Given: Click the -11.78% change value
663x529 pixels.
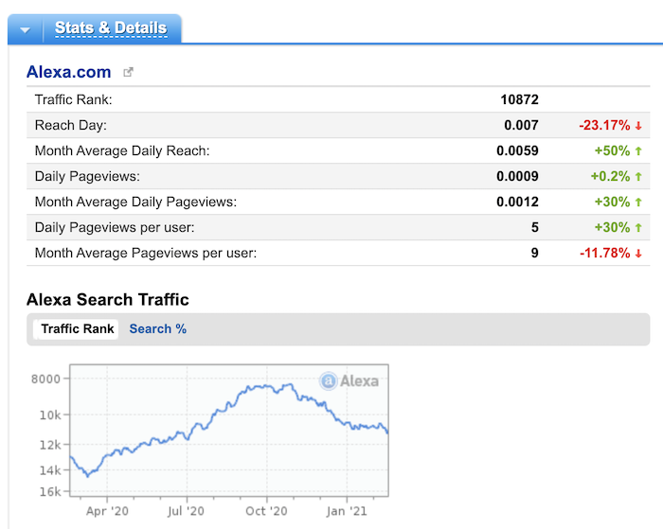Looking at the screenshot, I should point(604,253).
